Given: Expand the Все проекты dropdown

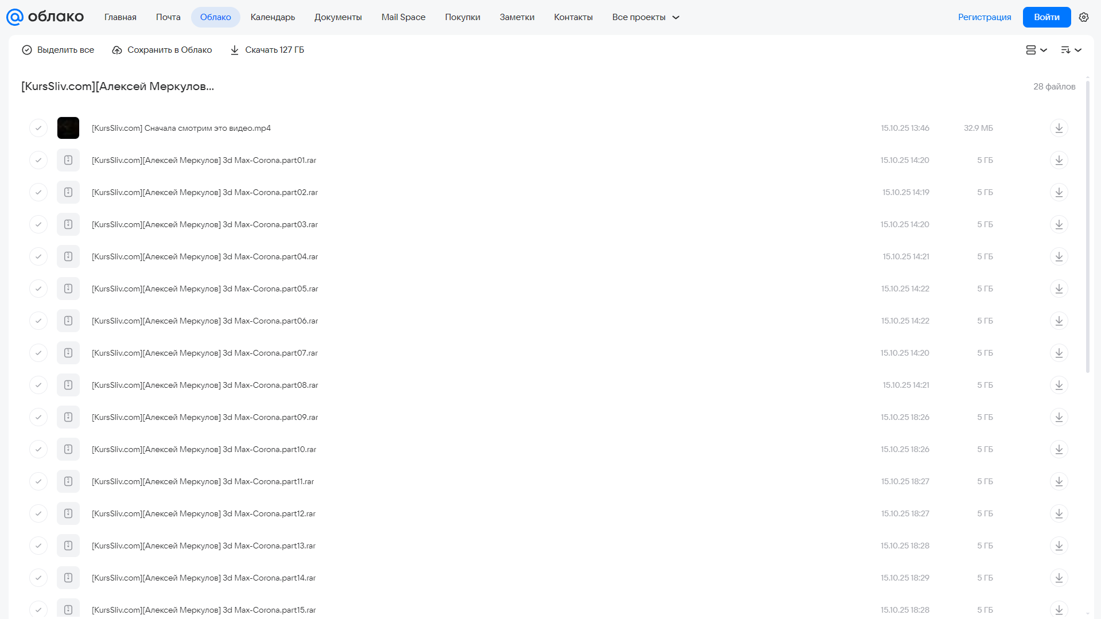Looking at the screenshot, I should click(x=645, y=17).
